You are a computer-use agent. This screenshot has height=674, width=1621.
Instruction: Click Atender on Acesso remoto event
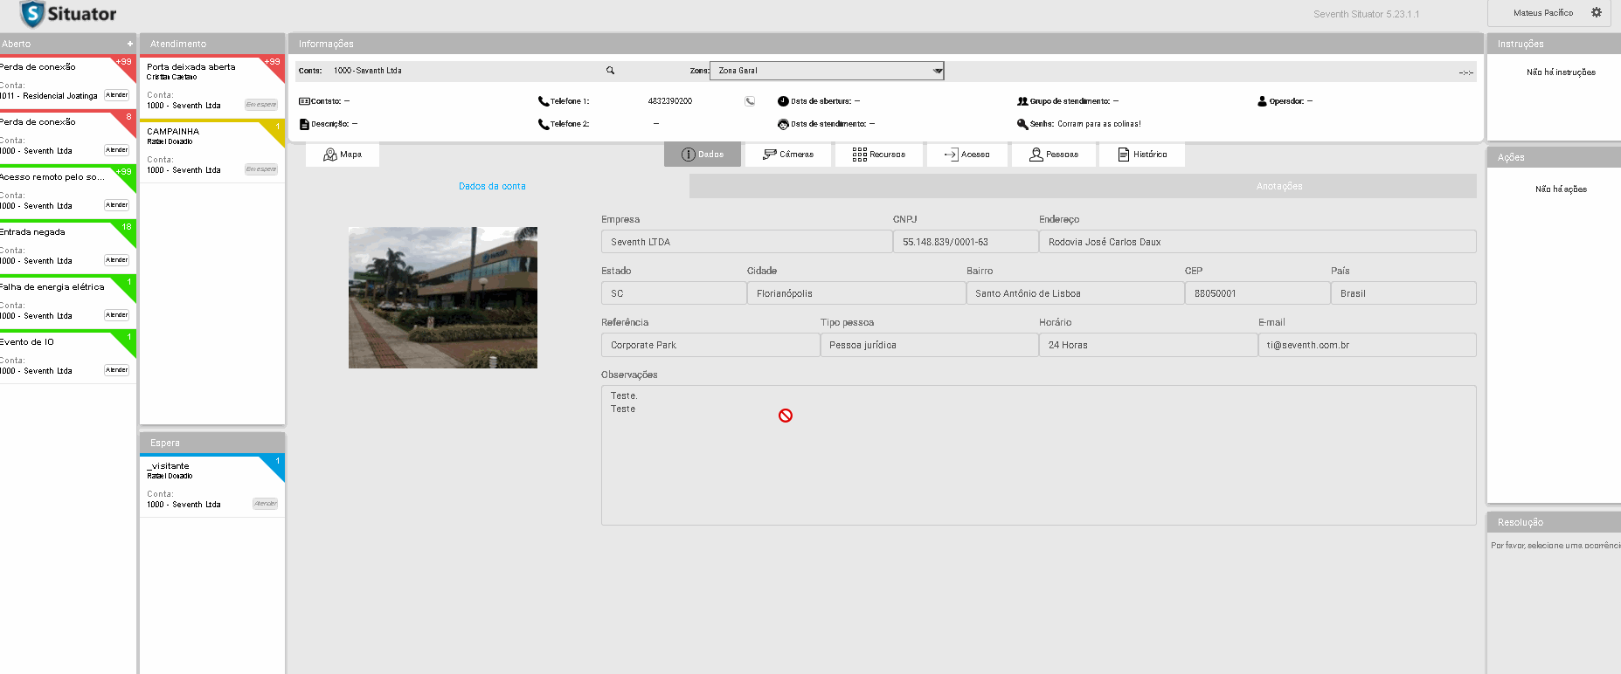117,205
